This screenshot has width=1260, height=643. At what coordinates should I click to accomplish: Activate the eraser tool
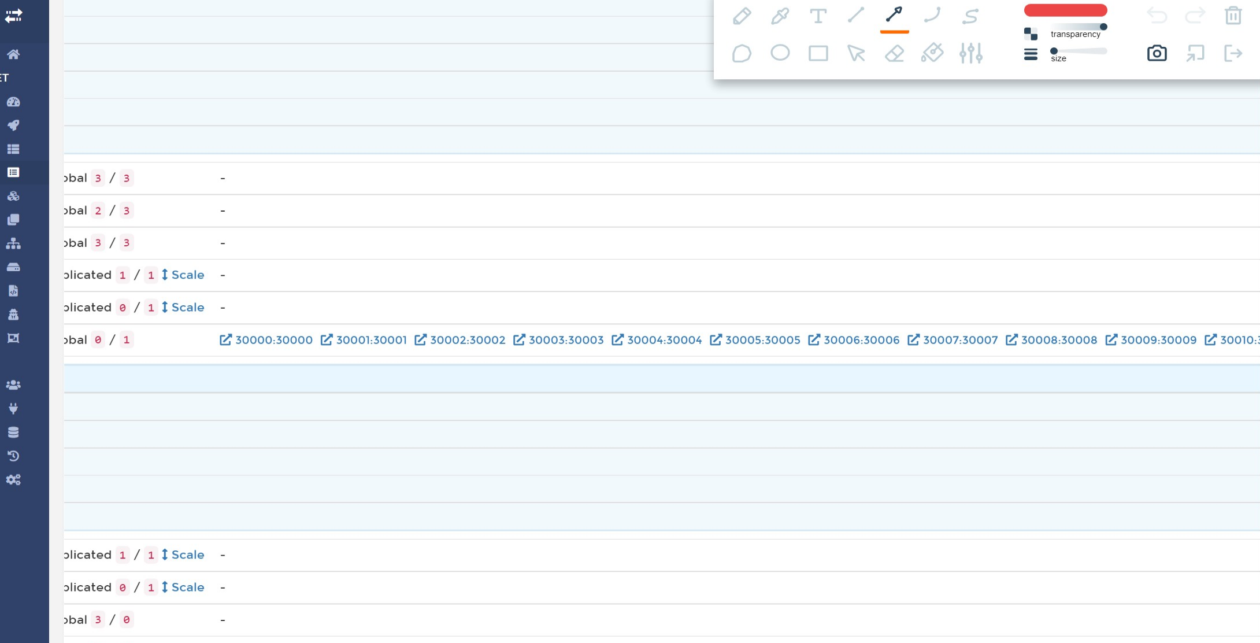(x=894, y=53)
